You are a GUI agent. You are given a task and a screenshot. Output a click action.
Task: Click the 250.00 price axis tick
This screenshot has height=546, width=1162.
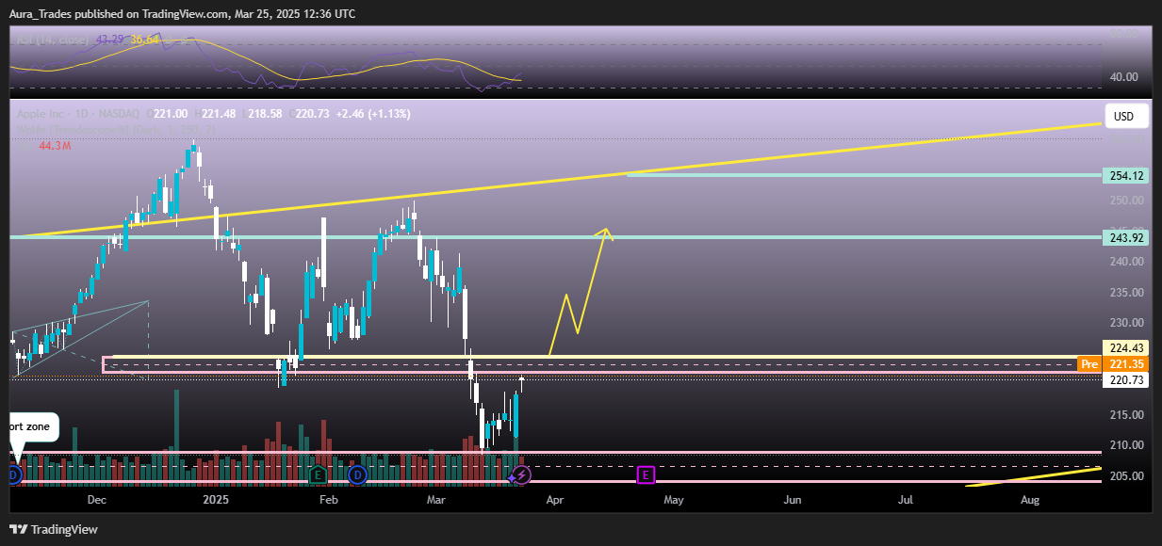click(1126, 200)
